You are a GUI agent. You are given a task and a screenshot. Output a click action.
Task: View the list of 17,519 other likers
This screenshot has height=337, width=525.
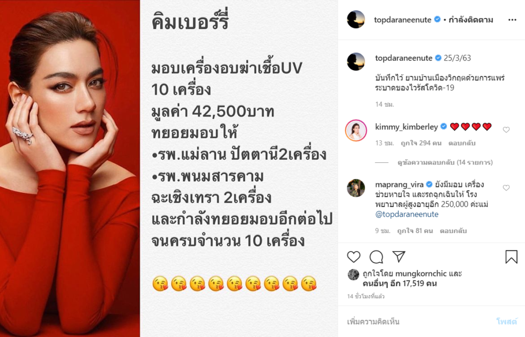[400, 284]
